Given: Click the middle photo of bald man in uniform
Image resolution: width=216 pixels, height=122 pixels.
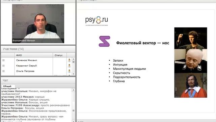Looking at the screenshot, I should [191, 61].
